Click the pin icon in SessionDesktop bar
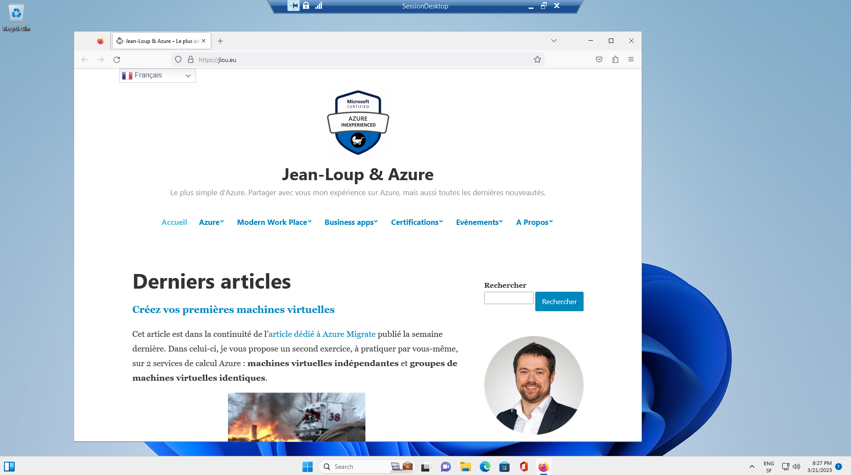851x475 pixels. [x=294, y=6]
